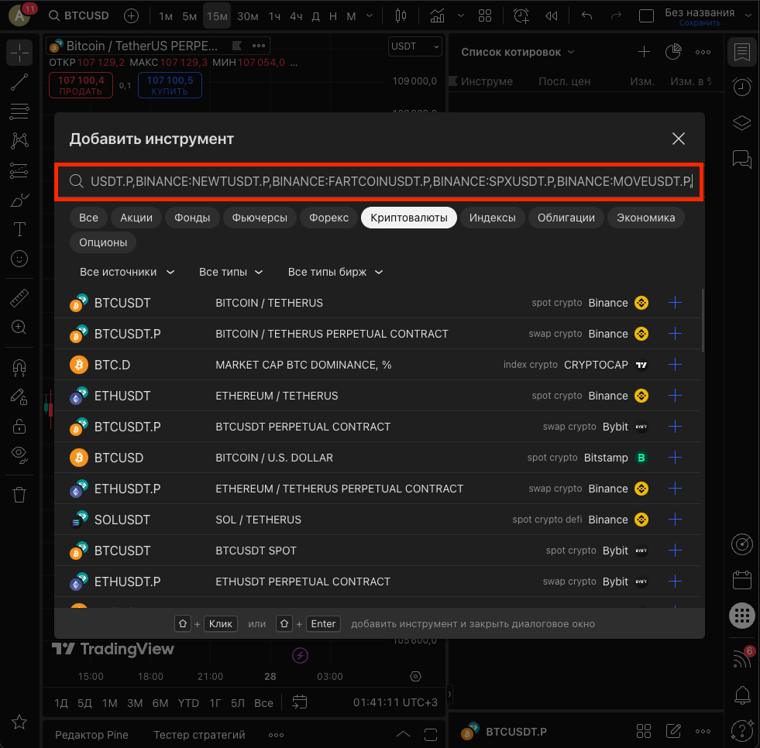Click the zoom in tool
Image resolution: width=760 pixels, height=748 pixels.
(x=19, y=328)
